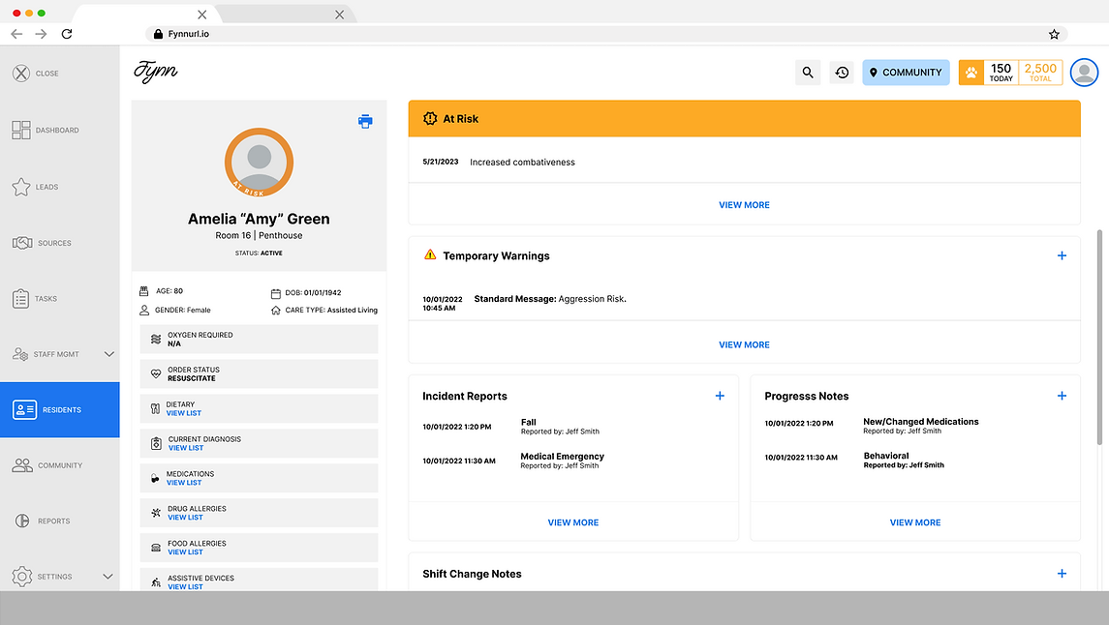The height and width of the screenshot is (625, 1109).
Task: Select Tasks in the sidebar
Action: [x=35, y=299]
